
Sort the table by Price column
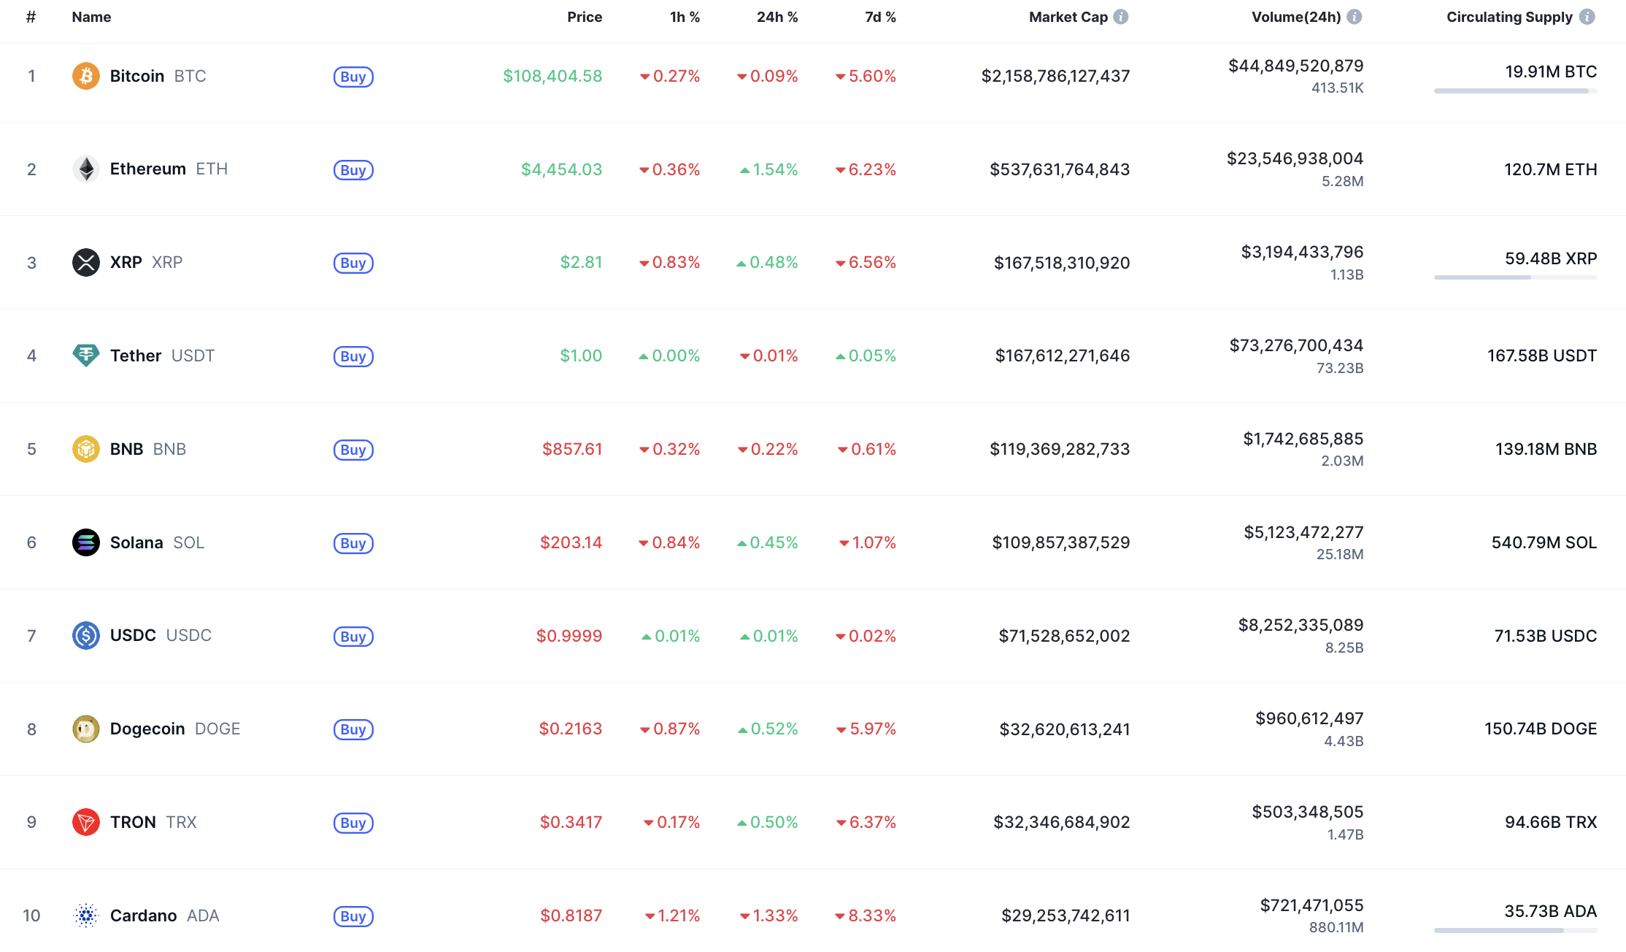coord(585,17)
